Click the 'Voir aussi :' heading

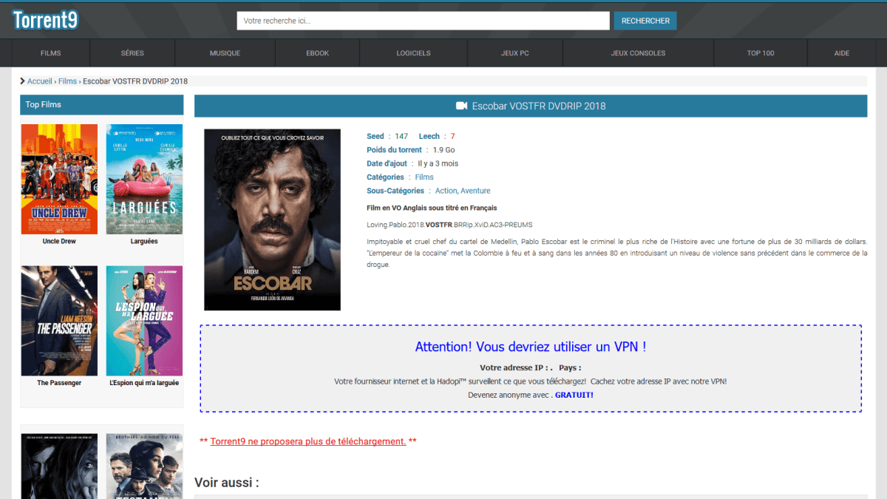point(227,483)
